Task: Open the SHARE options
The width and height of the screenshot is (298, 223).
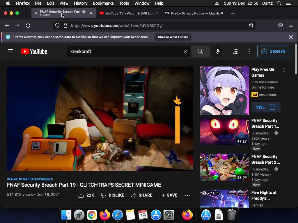Action: (142, 195)
